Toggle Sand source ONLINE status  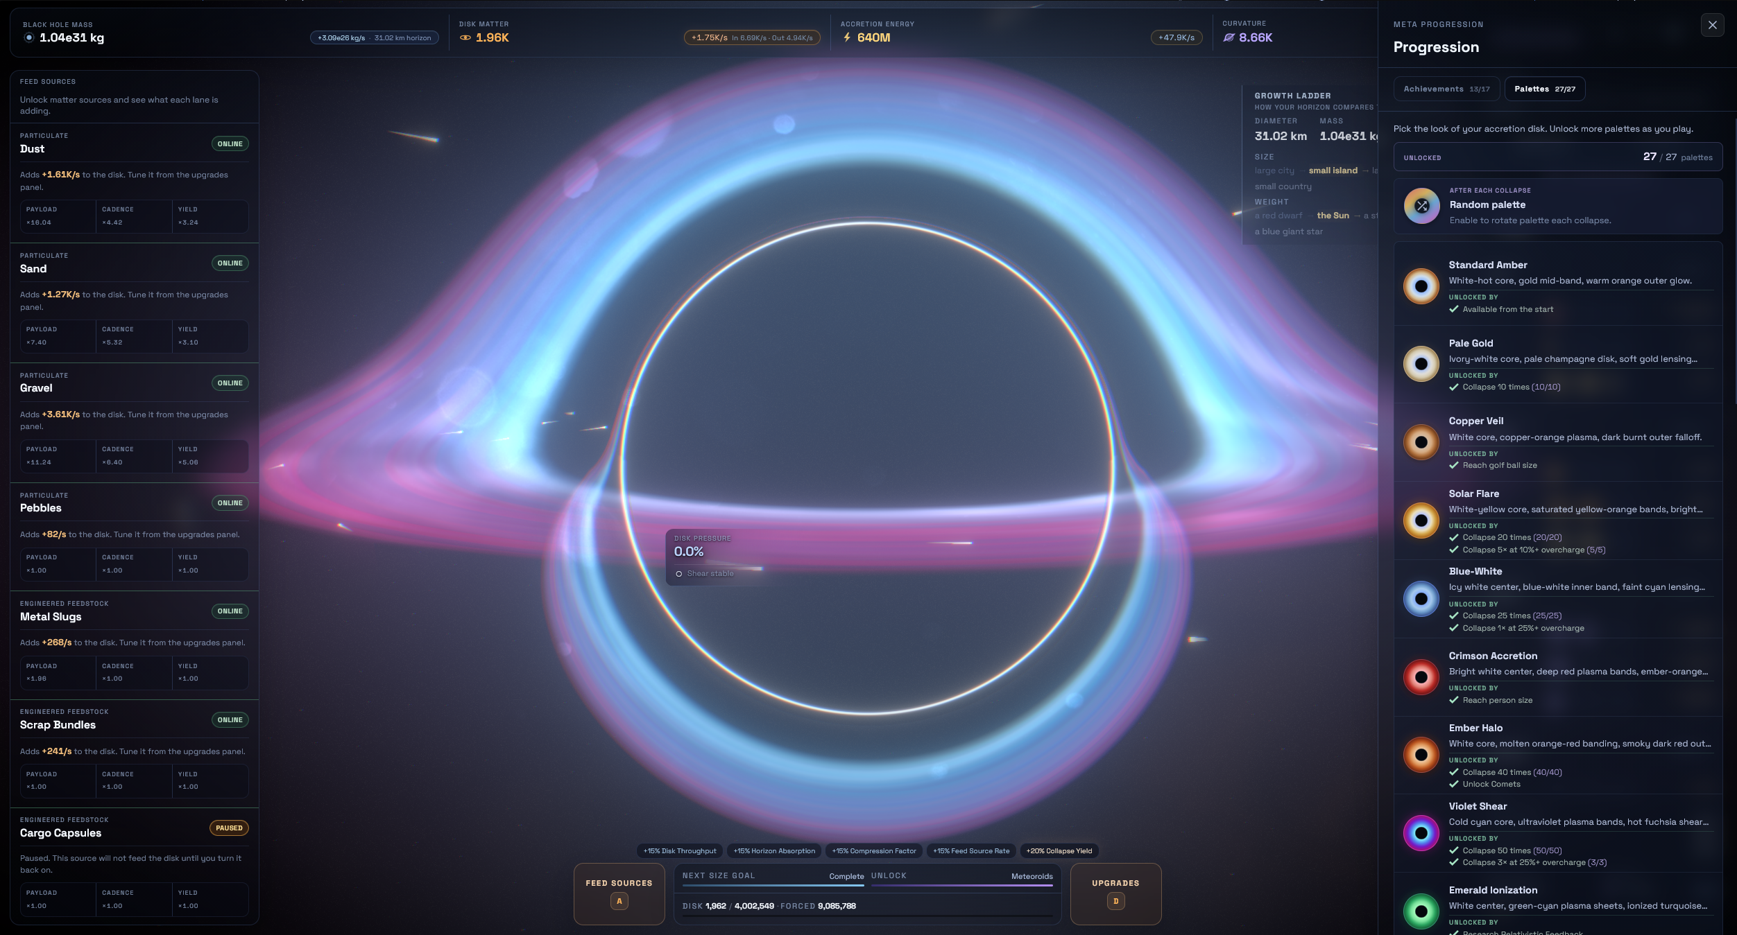230,263
